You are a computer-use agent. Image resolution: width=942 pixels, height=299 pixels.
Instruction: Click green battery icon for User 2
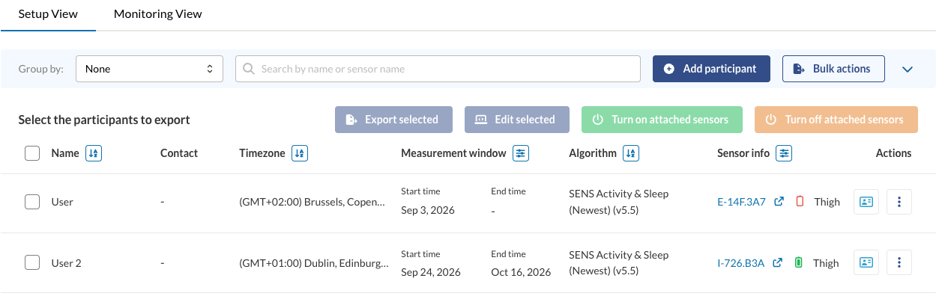pos(799,263)
